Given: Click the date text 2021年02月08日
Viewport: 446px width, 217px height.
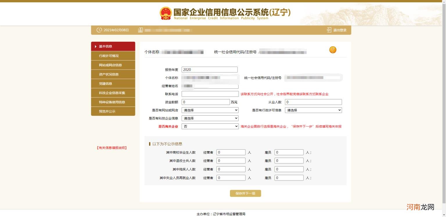Looking at the screenshot, I should tap(116, 30).
